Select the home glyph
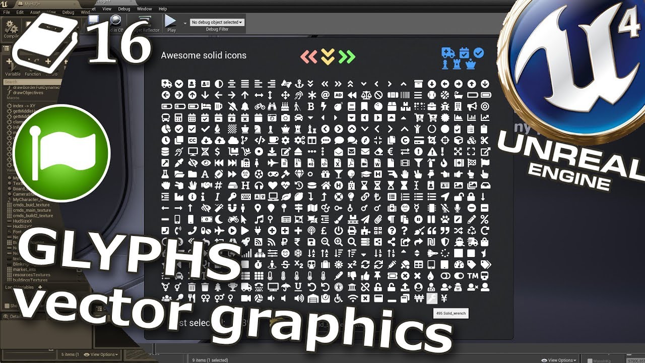 pyautogui.click(x=326, y=185)
